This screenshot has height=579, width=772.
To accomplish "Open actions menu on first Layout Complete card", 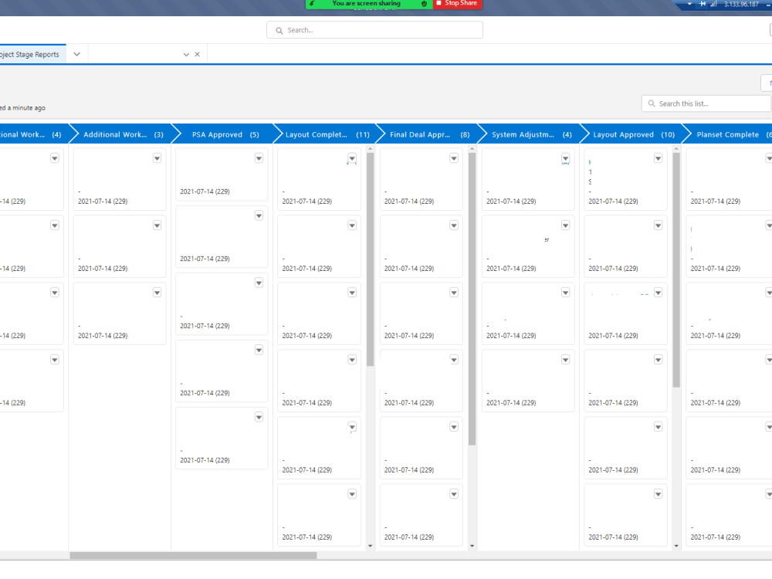I will coord(352,158).
